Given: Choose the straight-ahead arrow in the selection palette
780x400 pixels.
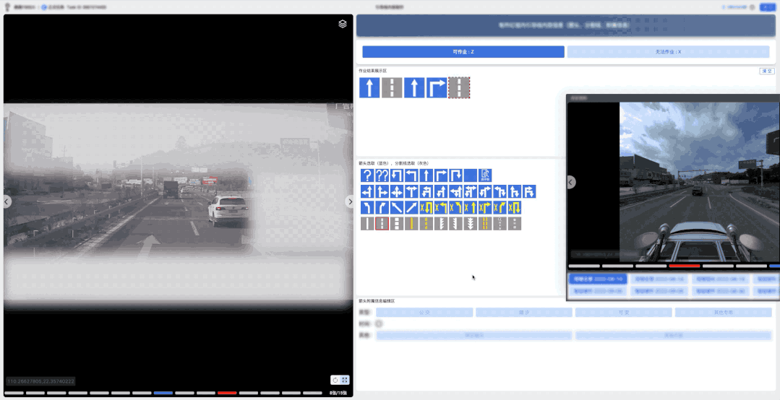Looking at the screenshot, I should coord(427,175).
